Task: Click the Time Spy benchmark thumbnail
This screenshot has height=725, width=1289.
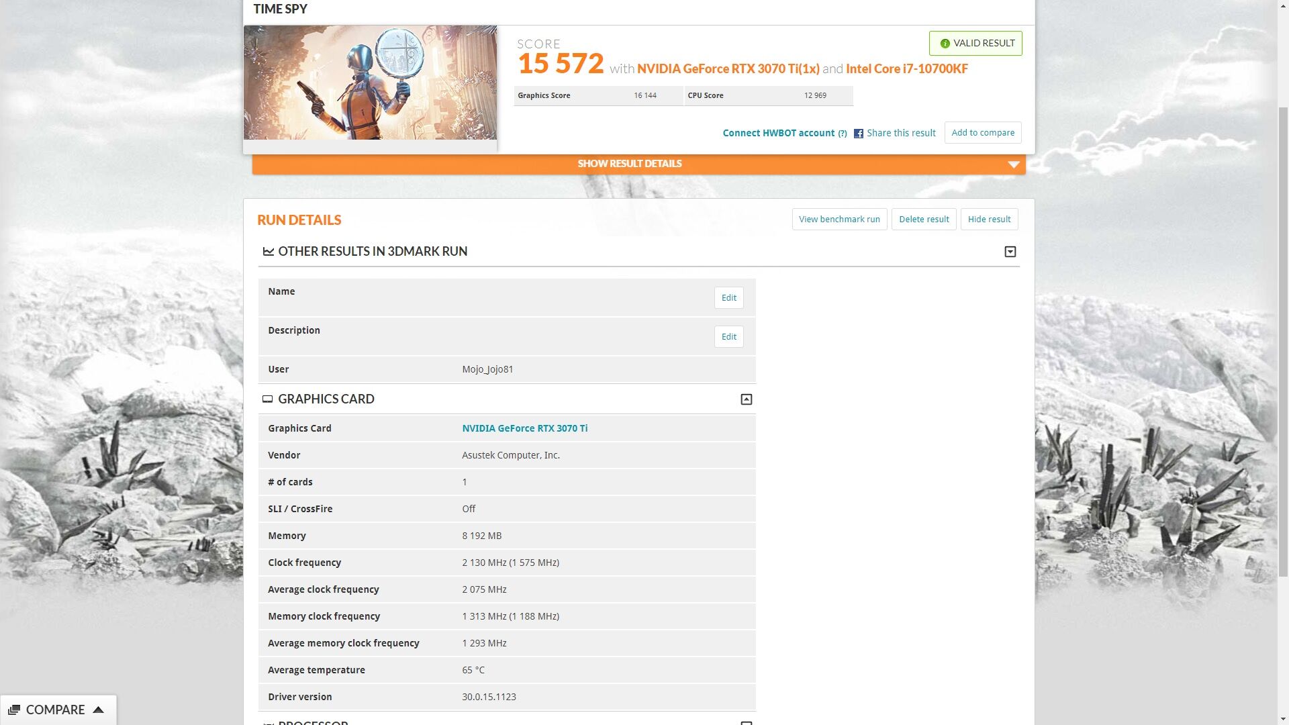Action: point(370,83)
